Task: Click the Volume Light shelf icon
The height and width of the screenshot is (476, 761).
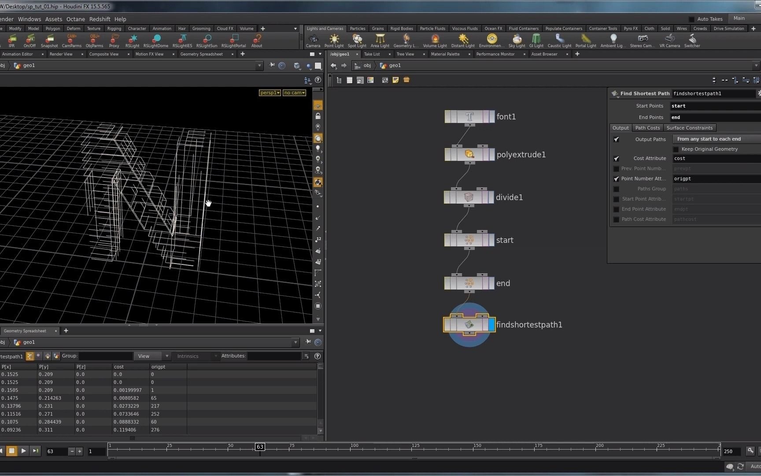Action: [435, 41]
